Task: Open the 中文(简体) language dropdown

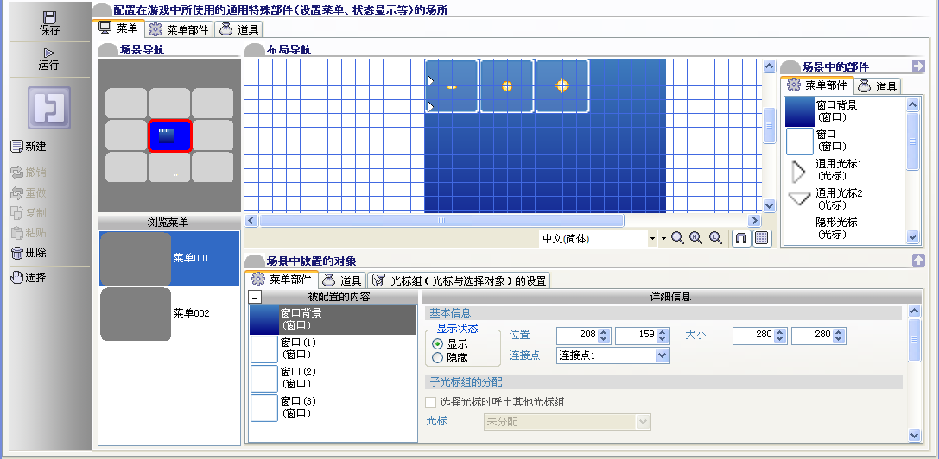Action: (653, 239)
